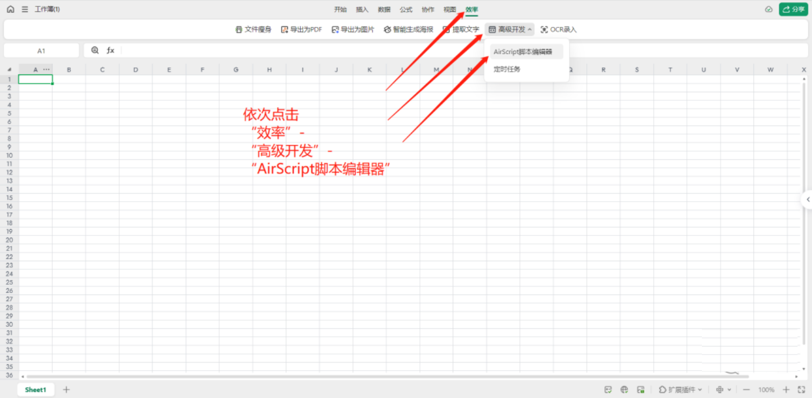Add a new sheet with plus button
Viewport: 812px width, 398px height.
(66, 390)
